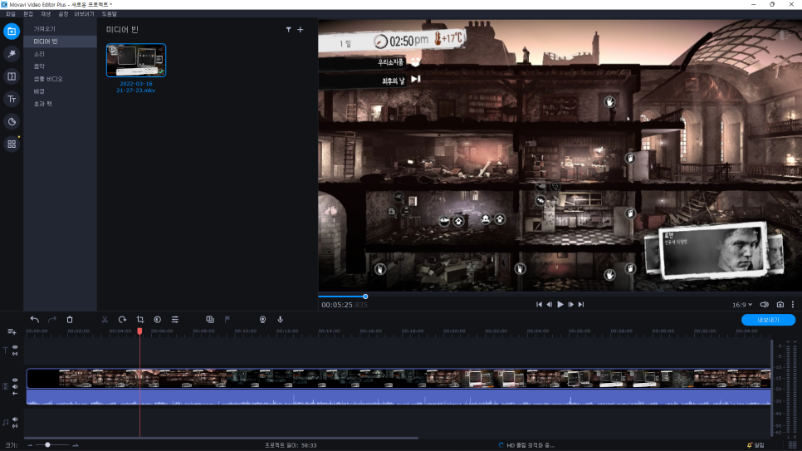The width and height of the screenshot is (802, 451).
Task: Step back one frame
Action: [550, 305]
